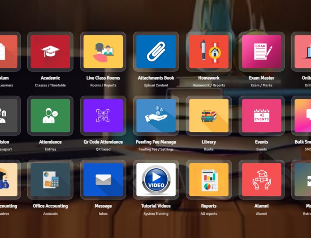Click the Alumni title label
The image size is (311, 238).
click(x=262, y=206)
